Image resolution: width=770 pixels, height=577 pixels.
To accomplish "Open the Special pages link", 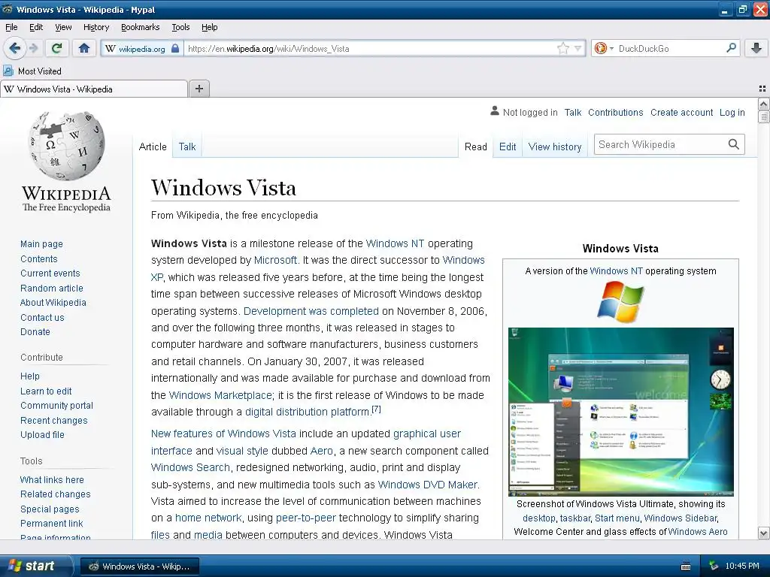I will [x=50, y=509].
